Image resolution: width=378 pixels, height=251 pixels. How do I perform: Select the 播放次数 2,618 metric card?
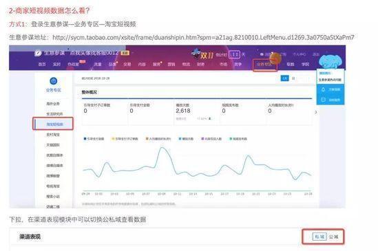point(196,113)
